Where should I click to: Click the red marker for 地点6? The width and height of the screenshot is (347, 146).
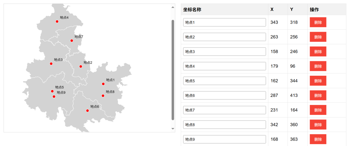pos(87,111)
